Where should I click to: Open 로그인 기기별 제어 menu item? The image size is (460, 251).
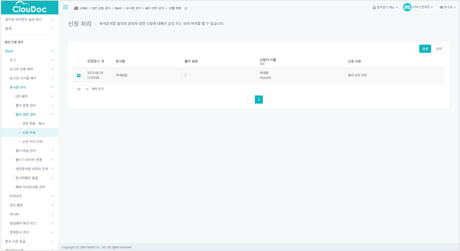pos(23,78)
